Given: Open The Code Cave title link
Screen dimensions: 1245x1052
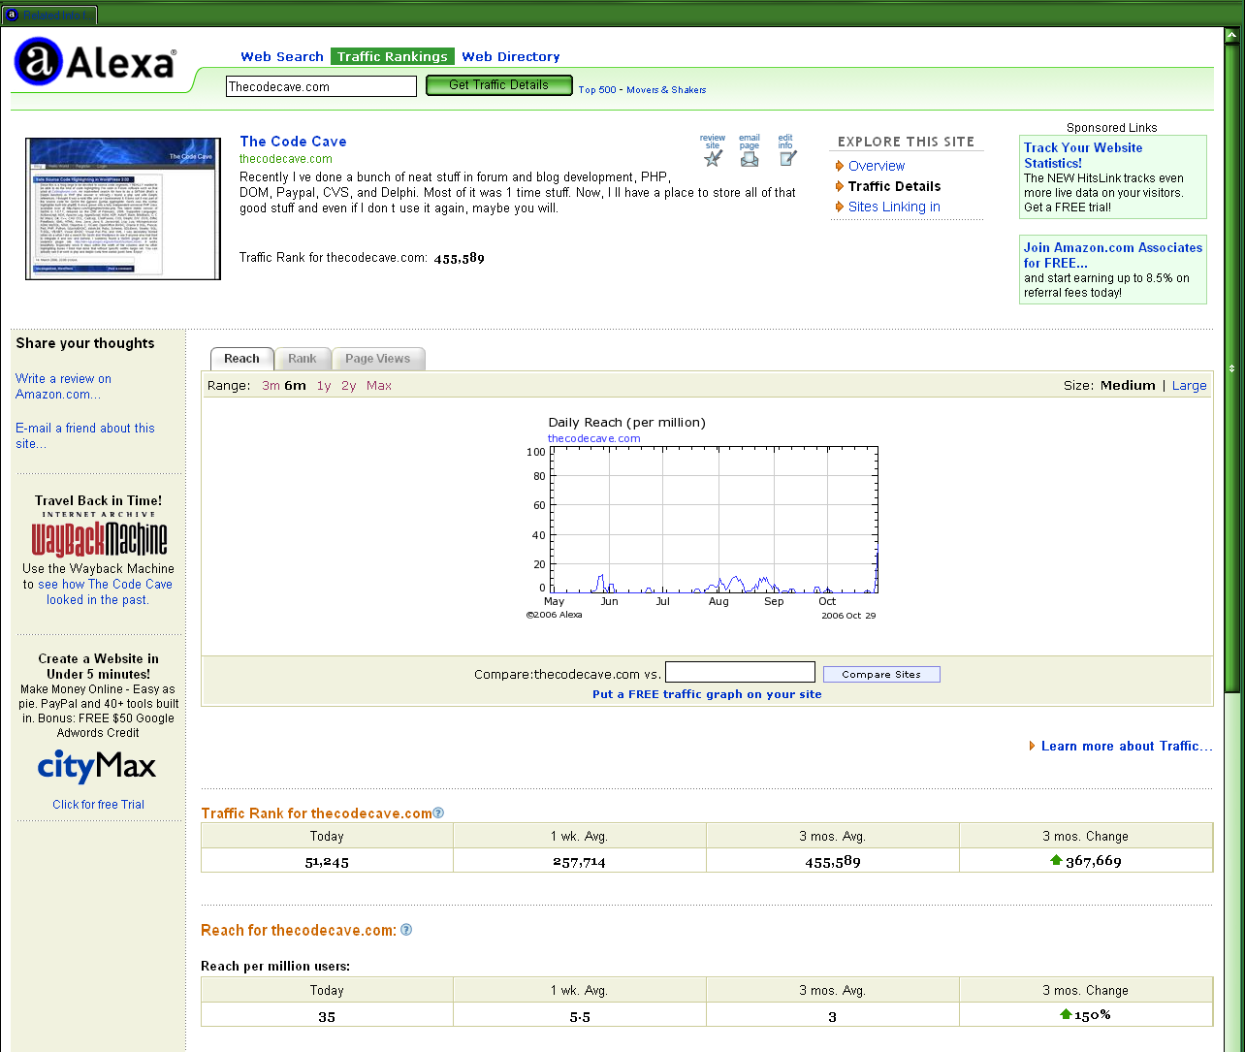Looking at the screenshot, I should pyautogui.click(x=293, y=142).
